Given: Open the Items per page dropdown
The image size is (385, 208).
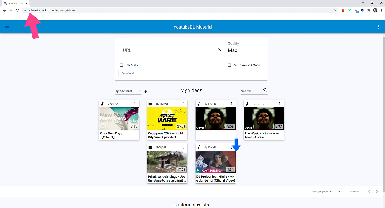Looking at the screenshot, I should tap(335, 191).
